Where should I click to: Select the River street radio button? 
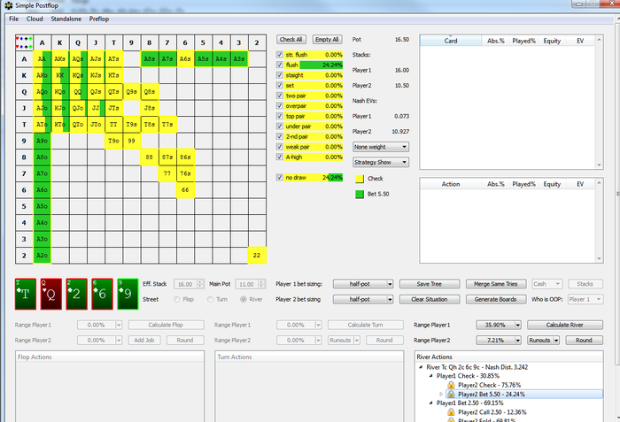point(244,300)
